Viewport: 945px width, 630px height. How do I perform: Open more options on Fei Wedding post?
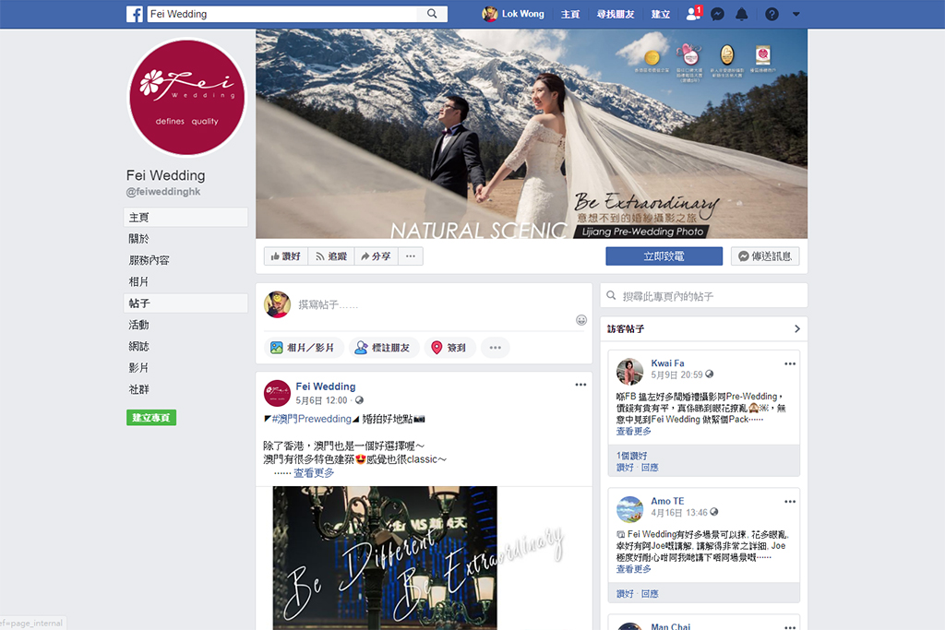point(580,385)
